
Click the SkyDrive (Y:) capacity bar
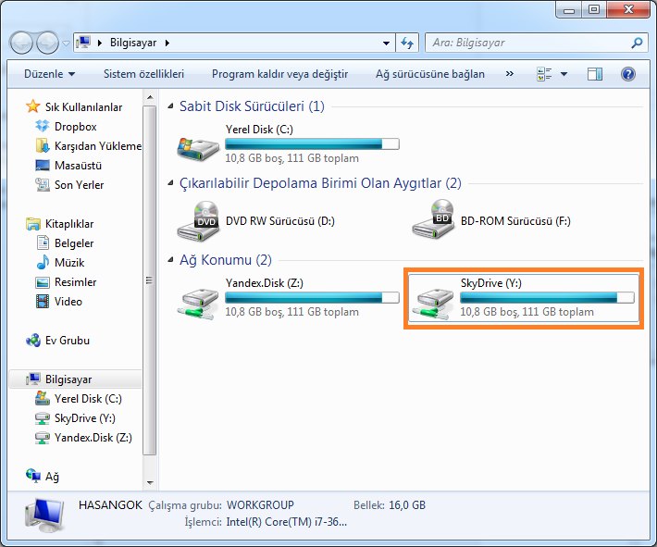point(547,298)
